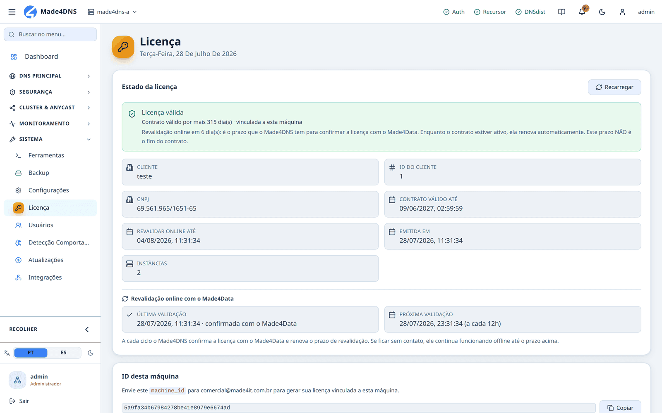Open Detecção Comportamental menu item
This screenshot has height=413, width=662.
pyautogui.click(x=50, y=242)
